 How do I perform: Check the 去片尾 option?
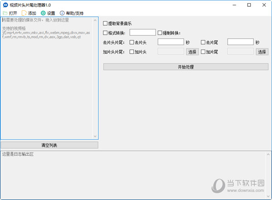[x=203, y=42]
